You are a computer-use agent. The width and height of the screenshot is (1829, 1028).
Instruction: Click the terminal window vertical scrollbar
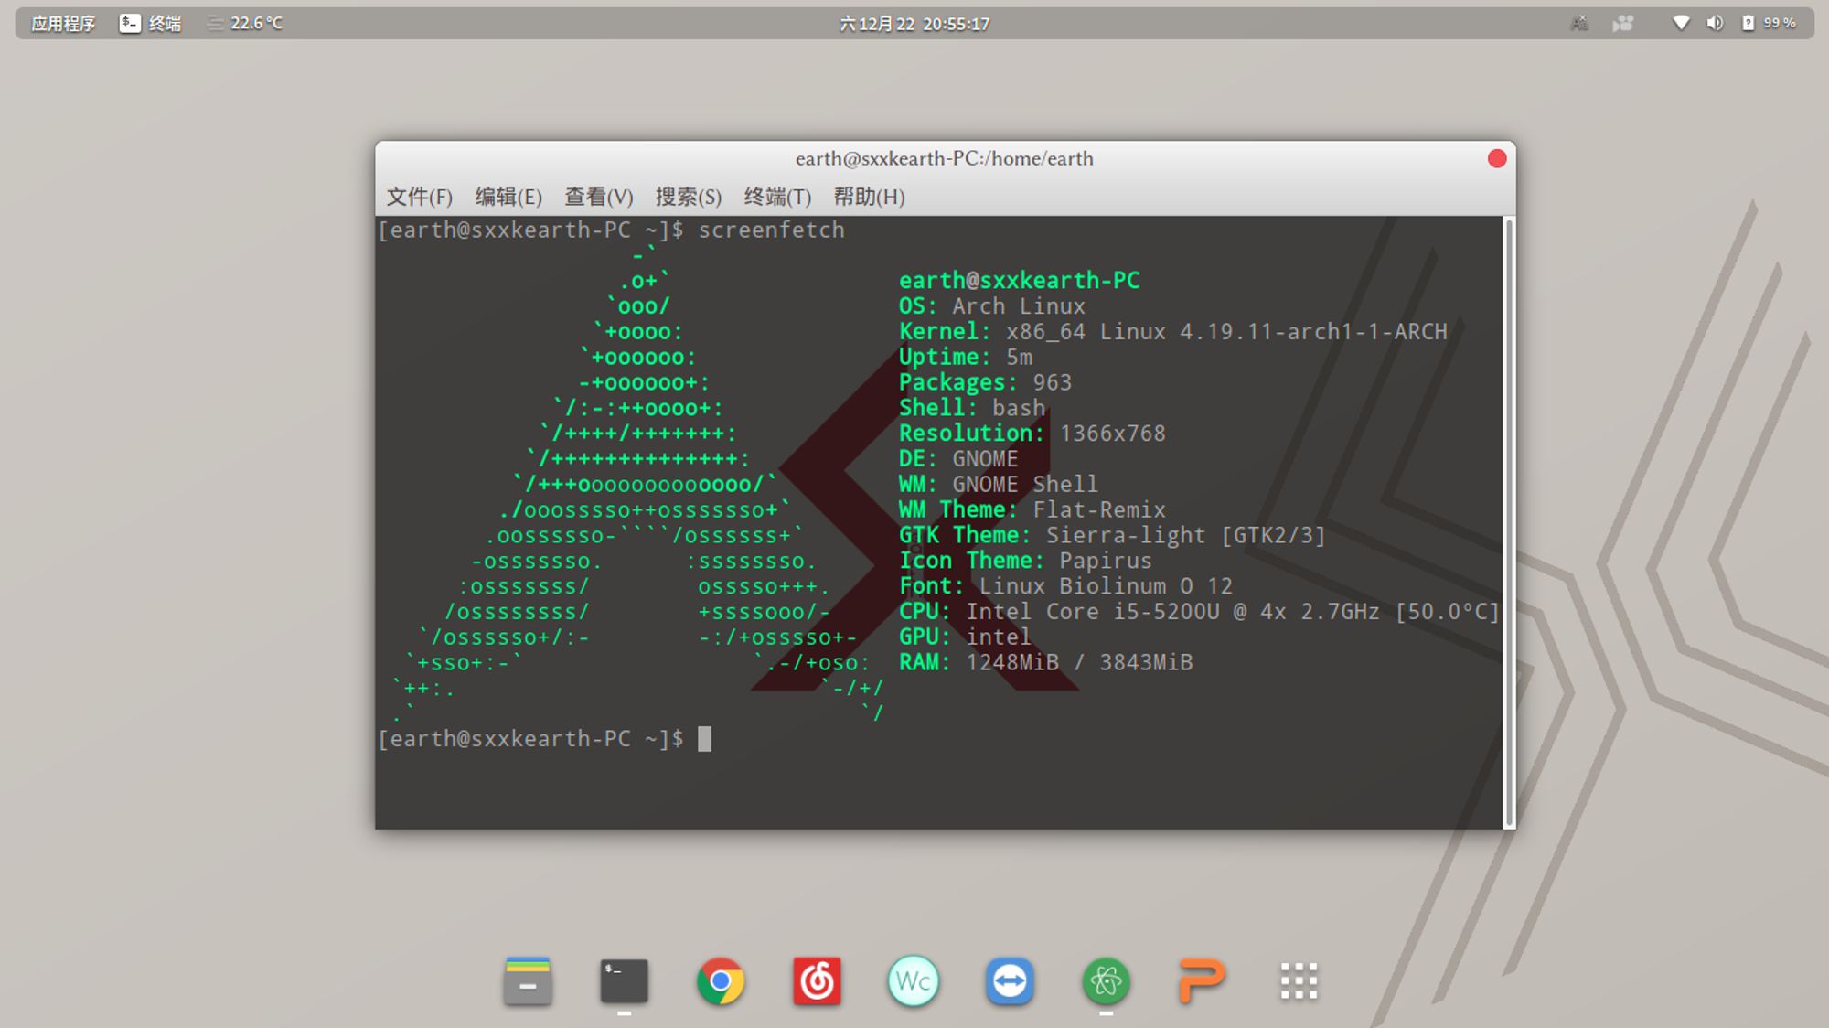(x=1509, y=521)
